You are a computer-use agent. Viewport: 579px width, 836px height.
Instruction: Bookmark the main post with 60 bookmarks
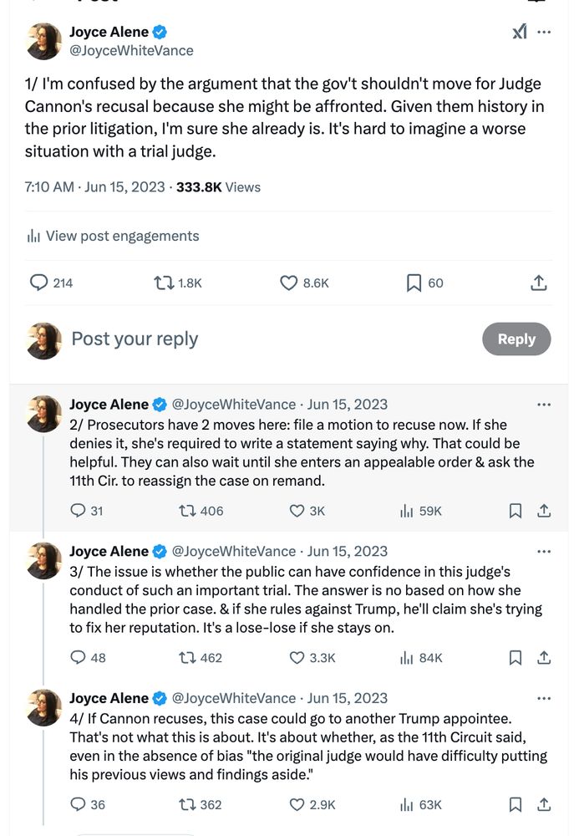coord(414,283)
